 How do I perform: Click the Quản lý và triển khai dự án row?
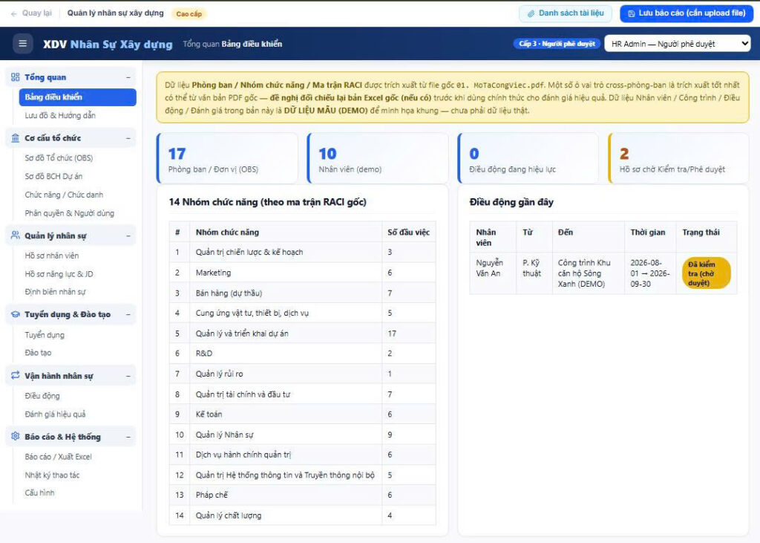[x=303, y=334]
